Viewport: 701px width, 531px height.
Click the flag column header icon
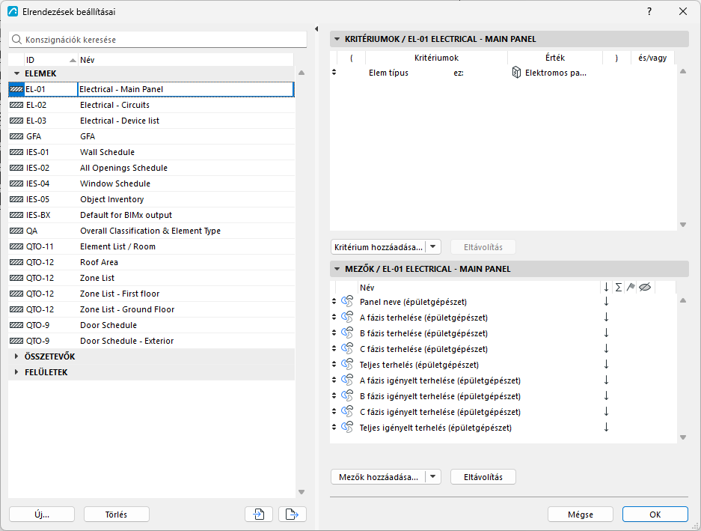(x=631, y=288)
